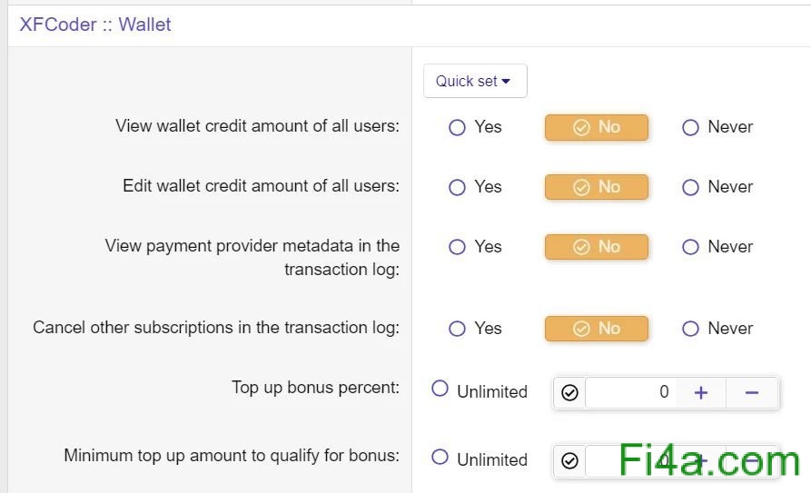Select Yes for View wallet credit amount

pos(458,127)
